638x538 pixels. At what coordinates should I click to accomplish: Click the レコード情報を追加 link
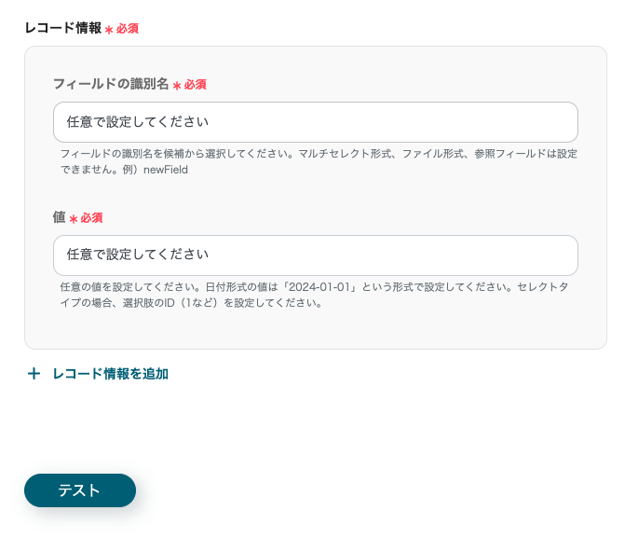click(110, 374)
